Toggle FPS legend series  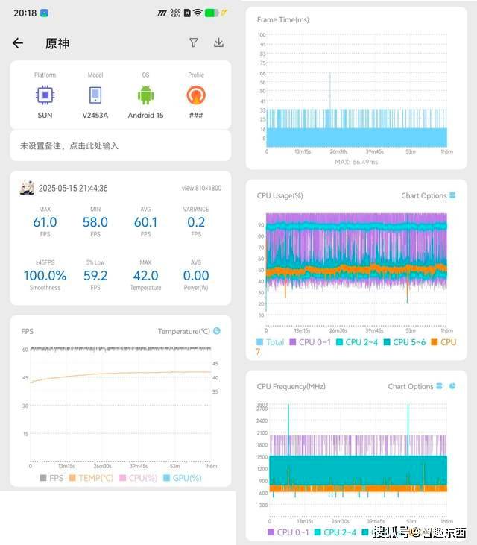[x=51, y=478]
